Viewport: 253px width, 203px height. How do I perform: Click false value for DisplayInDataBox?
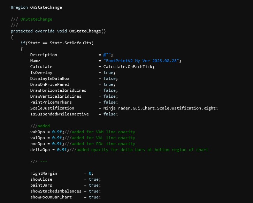coord(109,78)
